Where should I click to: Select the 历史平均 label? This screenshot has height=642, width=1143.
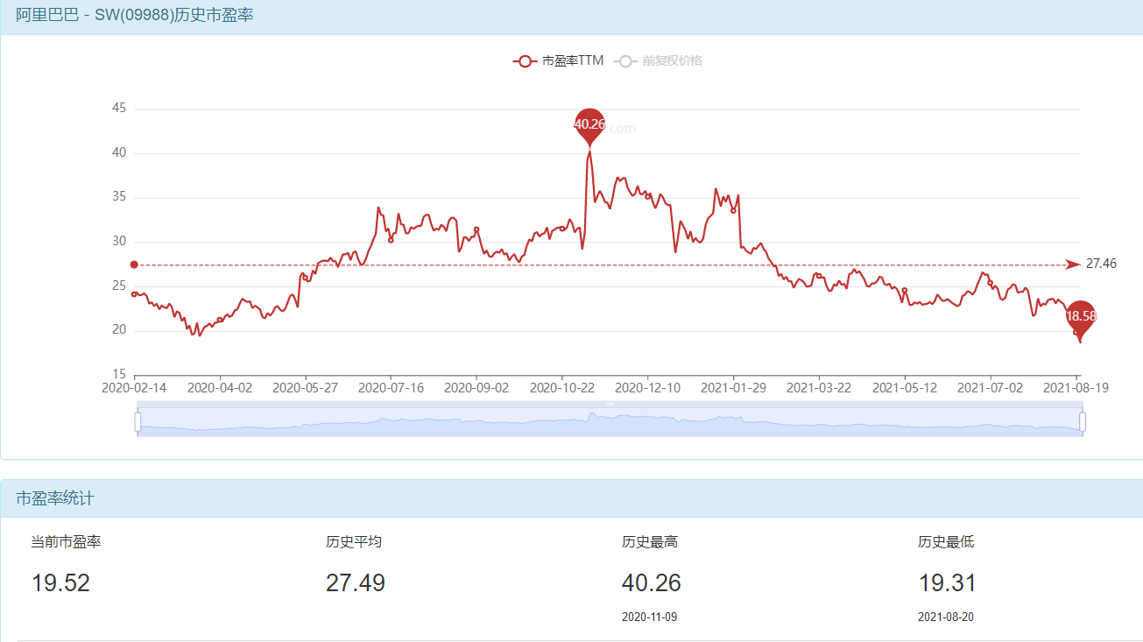[x=354, y=542]
